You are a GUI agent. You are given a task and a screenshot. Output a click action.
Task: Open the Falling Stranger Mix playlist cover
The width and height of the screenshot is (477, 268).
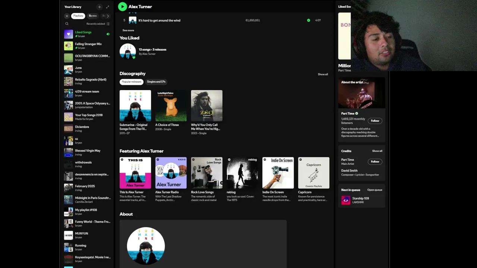69,46
